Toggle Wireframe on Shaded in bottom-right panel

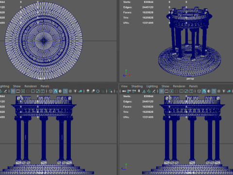click(x=214, y=91)
